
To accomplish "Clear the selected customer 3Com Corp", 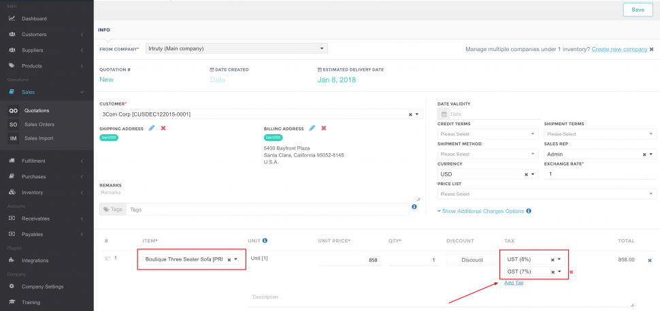I will pos(410,114).
